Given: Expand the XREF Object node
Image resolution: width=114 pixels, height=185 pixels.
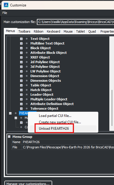Looking at the screenshot, I should pos(21,57).
